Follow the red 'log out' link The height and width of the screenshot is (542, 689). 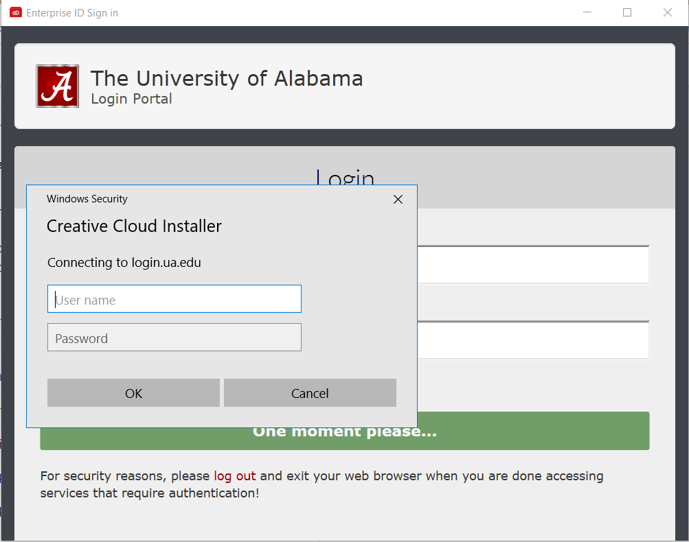235,475
